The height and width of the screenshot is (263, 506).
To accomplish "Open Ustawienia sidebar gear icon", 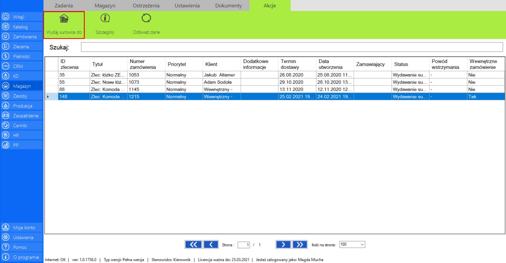I will [5, 237].
